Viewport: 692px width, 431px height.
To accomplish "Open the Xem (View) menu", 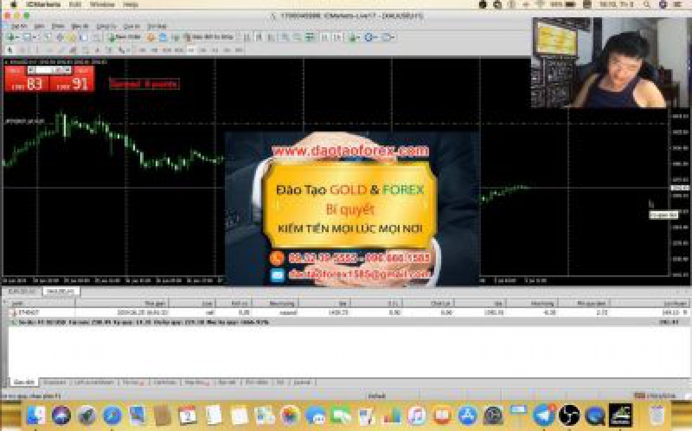I will coord(39,26).
